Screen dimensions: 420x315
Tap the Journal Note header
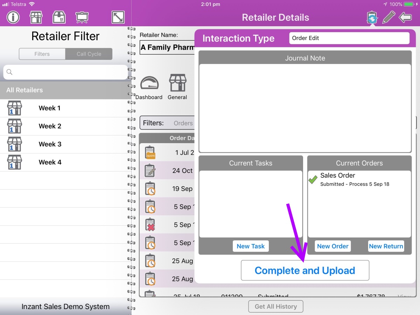(x=305, y=58)
